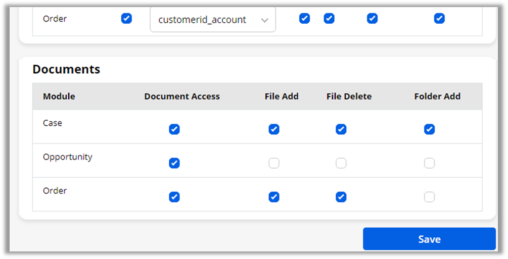Image resolution: width=508 pixels, height=259 pixels.
Task: Uncheck Document Access for Documents Order row
Action: pyautogui.click(x=174, y=197)
